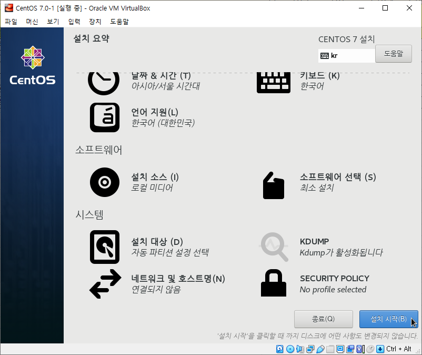Click VirtualBox app icon in title bar
422x355 pixels.
coord(9,8)
